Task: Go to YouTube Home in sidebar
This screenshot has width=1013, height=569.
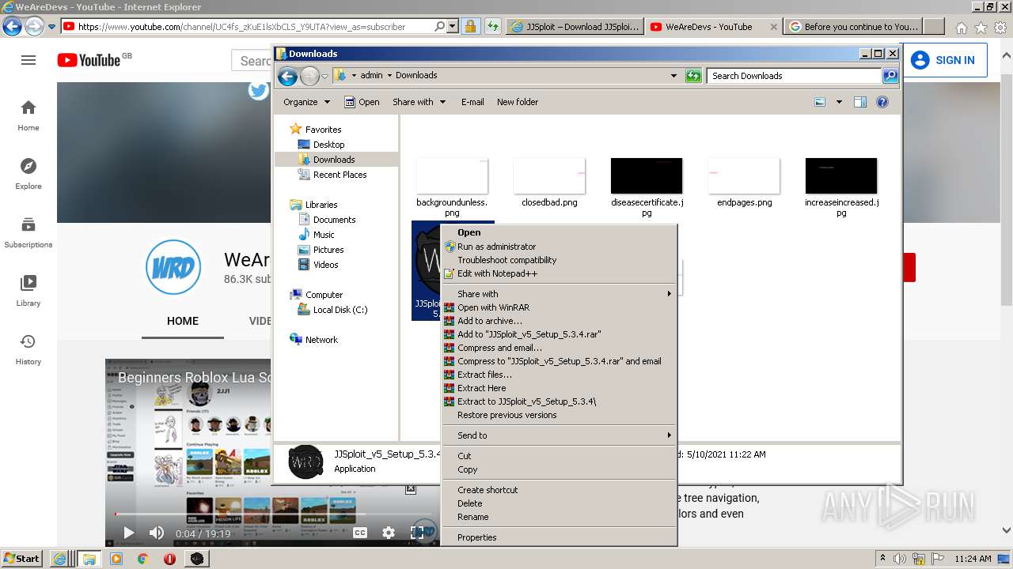Action: [x=28, y=115]
